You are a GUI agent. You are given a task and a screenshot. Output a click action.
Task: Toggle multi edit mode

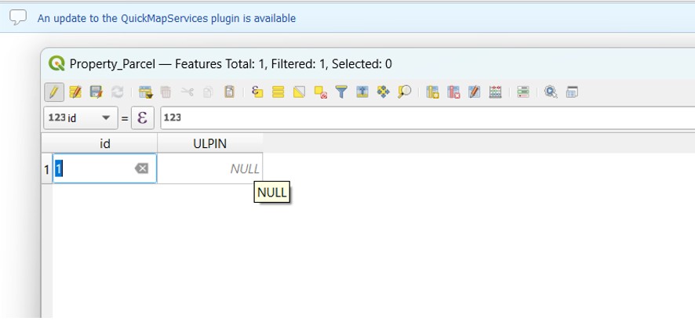pyautogui.click(x=75, y=92)
